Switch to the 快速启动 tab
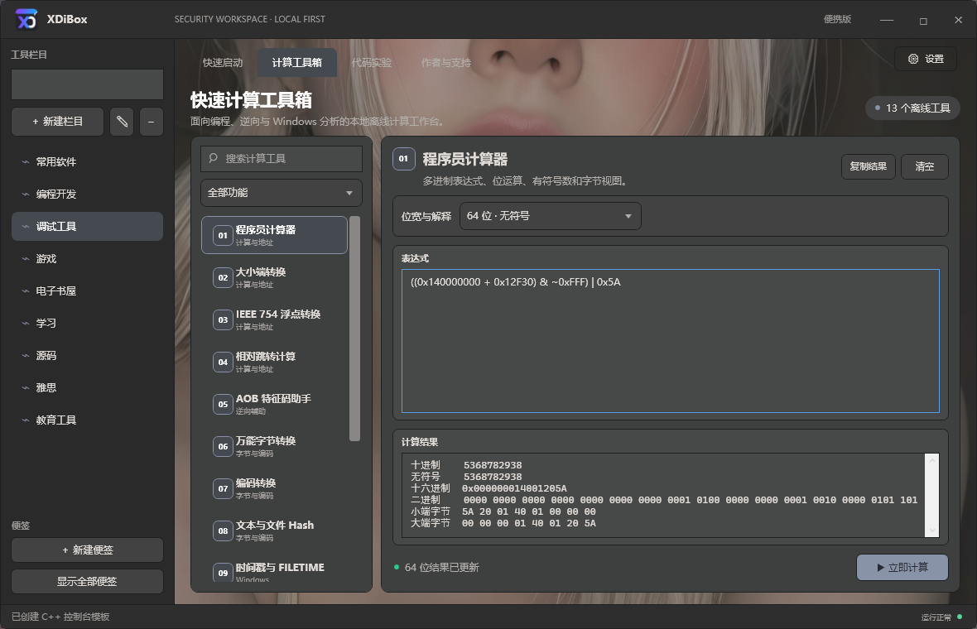This screenshot has height=629, width=977. tap(223, 63)
